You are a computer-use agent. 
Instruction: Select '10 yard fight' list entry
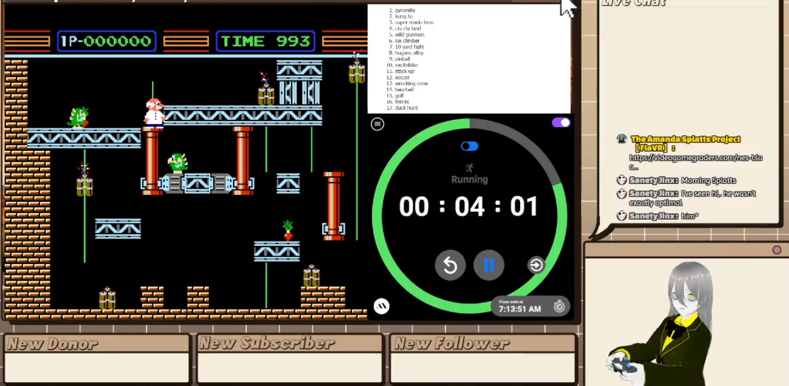[x=409, y=47]
